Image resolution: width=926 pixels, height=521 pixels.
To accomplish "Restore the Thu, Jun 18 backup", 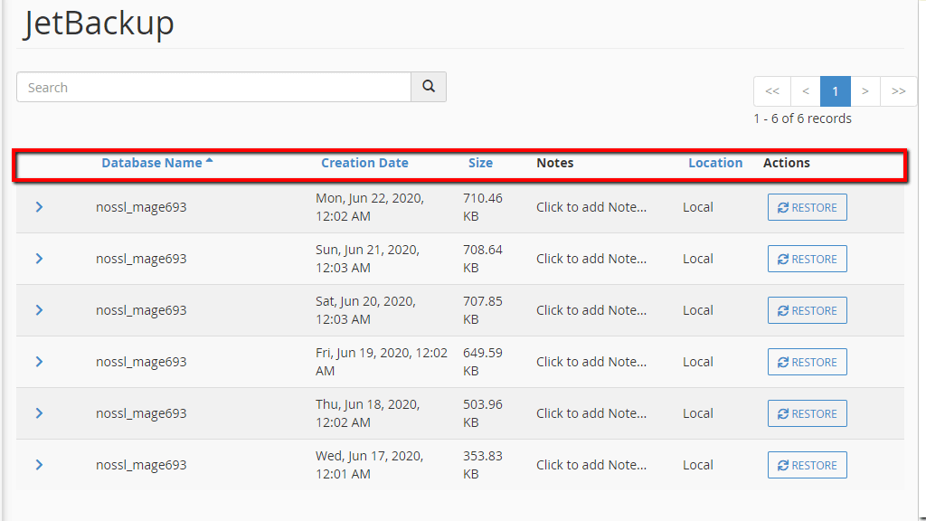I will (808, 413).
